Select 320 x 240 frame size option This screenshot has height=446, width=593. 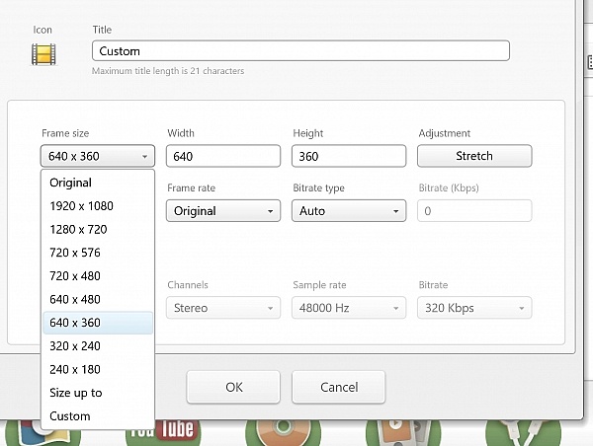(x=75, y=346)
